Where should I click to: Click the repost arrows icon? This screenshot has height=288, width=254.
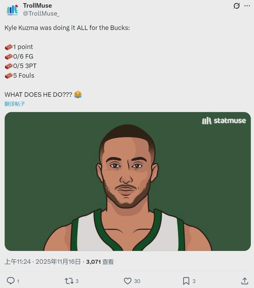click(69, 281)
